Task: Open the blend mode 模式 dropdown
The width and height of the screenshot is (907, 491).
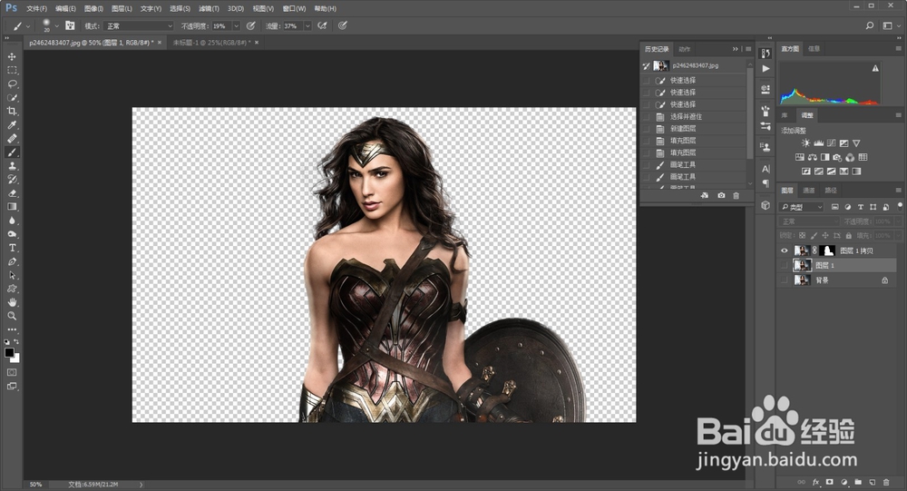Action: (x=138, y=26)
